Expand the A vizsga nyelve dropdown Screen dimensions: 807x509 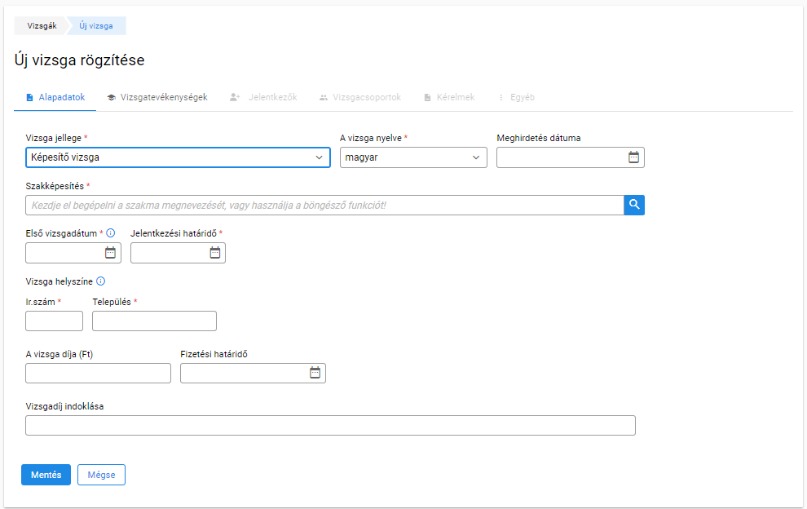[x=413, y=157]
